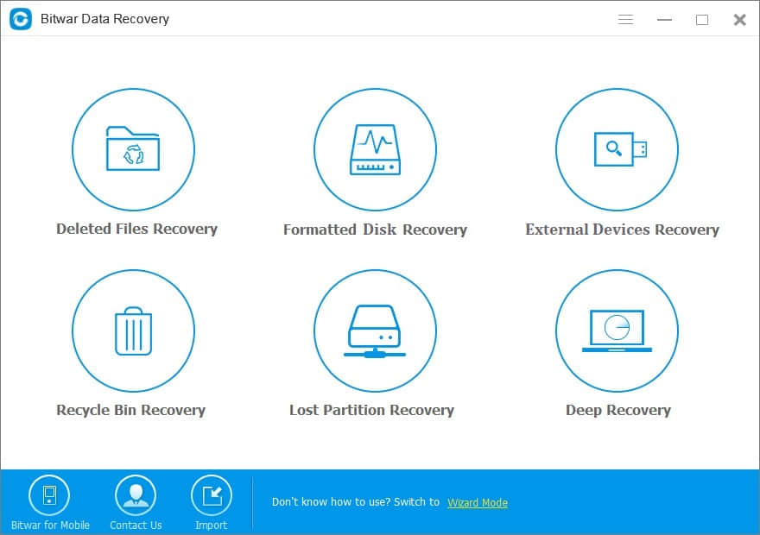760x535 pixels.
Task: Close the Bitwar Data Recovery window
Action: coord(739,19)
